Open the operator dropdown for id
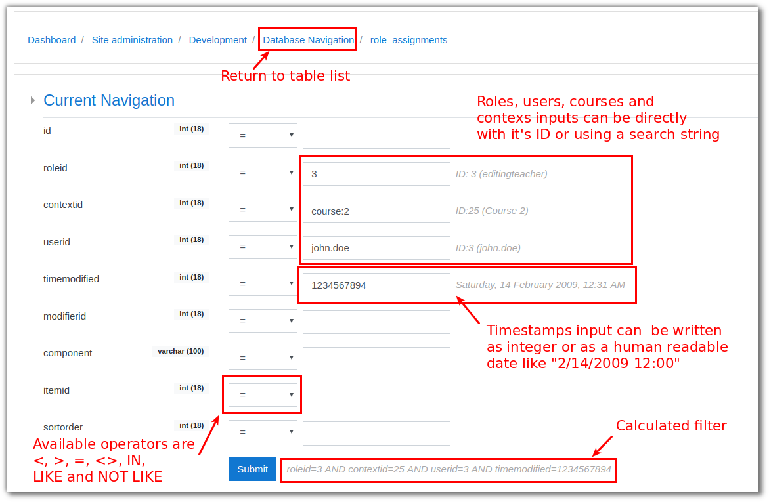Screen dimensions: 769x502 point(263,136)
